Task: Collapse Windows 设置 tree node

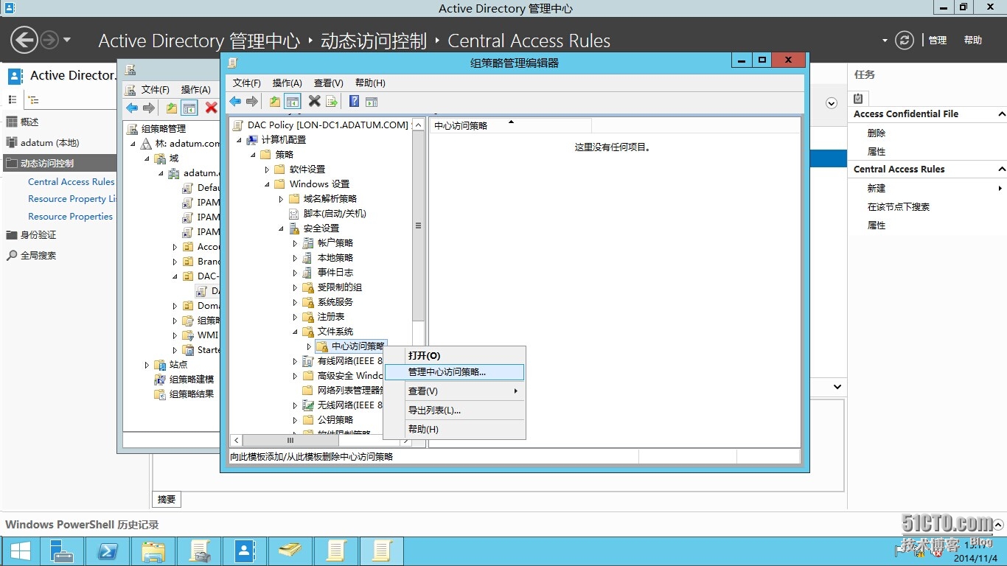Action: pyautogui.click(x=267, y=184)
